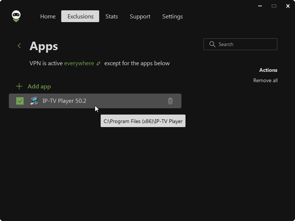Screen dimensions: 295x221
Task: Click the Add app link
Action: click(39, 87)
